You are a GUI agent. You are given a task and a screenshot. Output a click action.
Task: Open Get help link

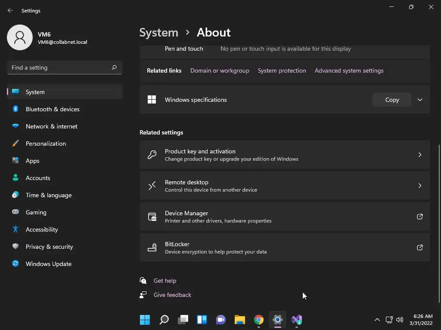click(165, 281)
